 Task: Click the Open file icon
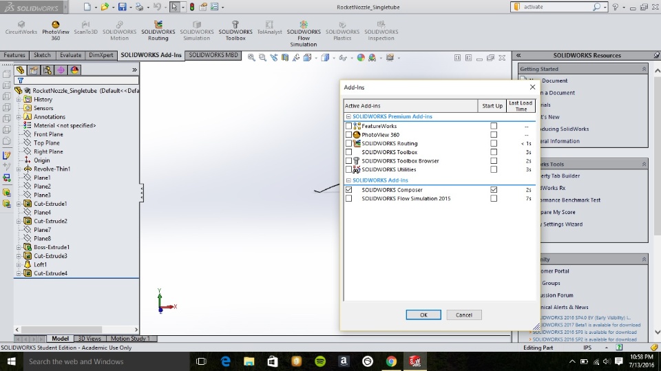(x=105, y=7)
